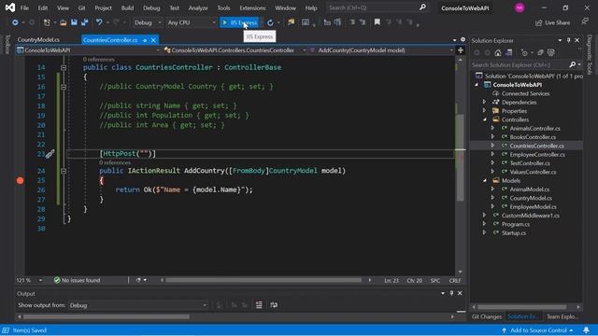Open the Extensions menu
598x336 pixels.
click(x=252, y=8)
